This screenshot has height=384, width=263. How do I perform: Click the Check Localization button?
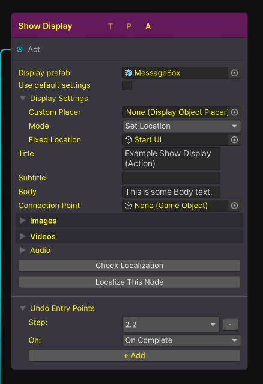click(x=130, y=266)
